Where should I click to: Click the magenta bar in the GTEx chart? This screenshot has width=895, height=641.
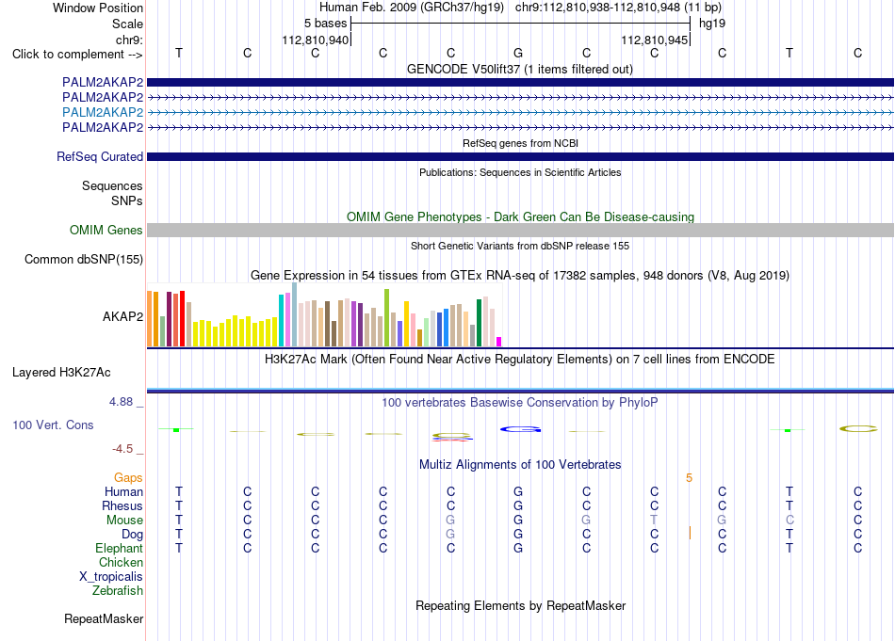coord(498,342)
